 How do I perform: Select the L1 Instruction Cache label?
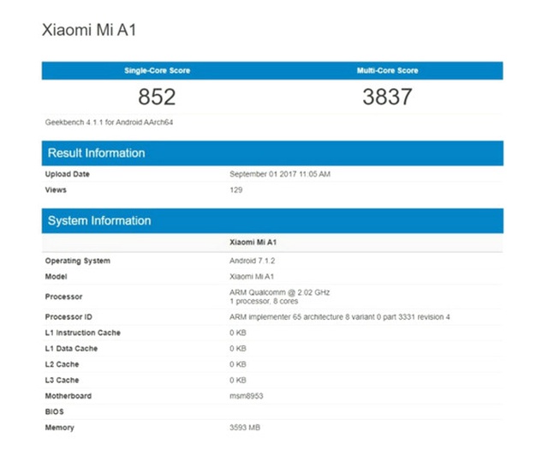83,333
